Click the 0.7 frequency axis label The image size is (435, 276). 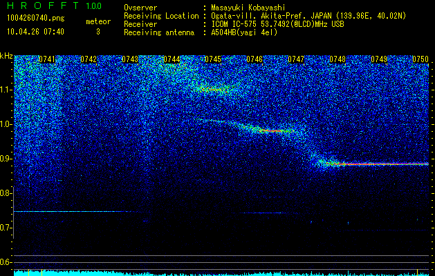[6, 228]
